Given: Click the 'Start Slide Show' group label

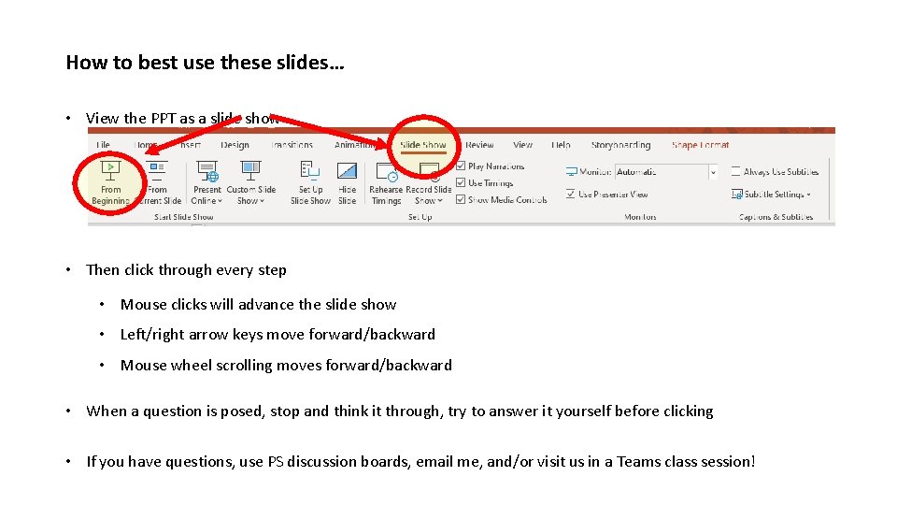Looking at the screenshot, I should coord(184,217).
